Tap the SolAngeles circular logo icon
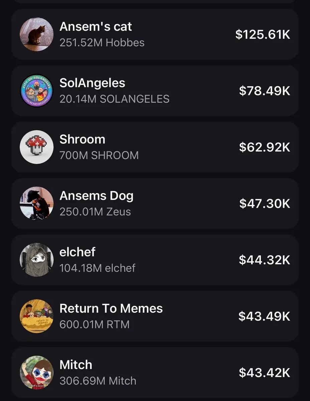Viewport: 310px width, 401px height. point(36,91)
